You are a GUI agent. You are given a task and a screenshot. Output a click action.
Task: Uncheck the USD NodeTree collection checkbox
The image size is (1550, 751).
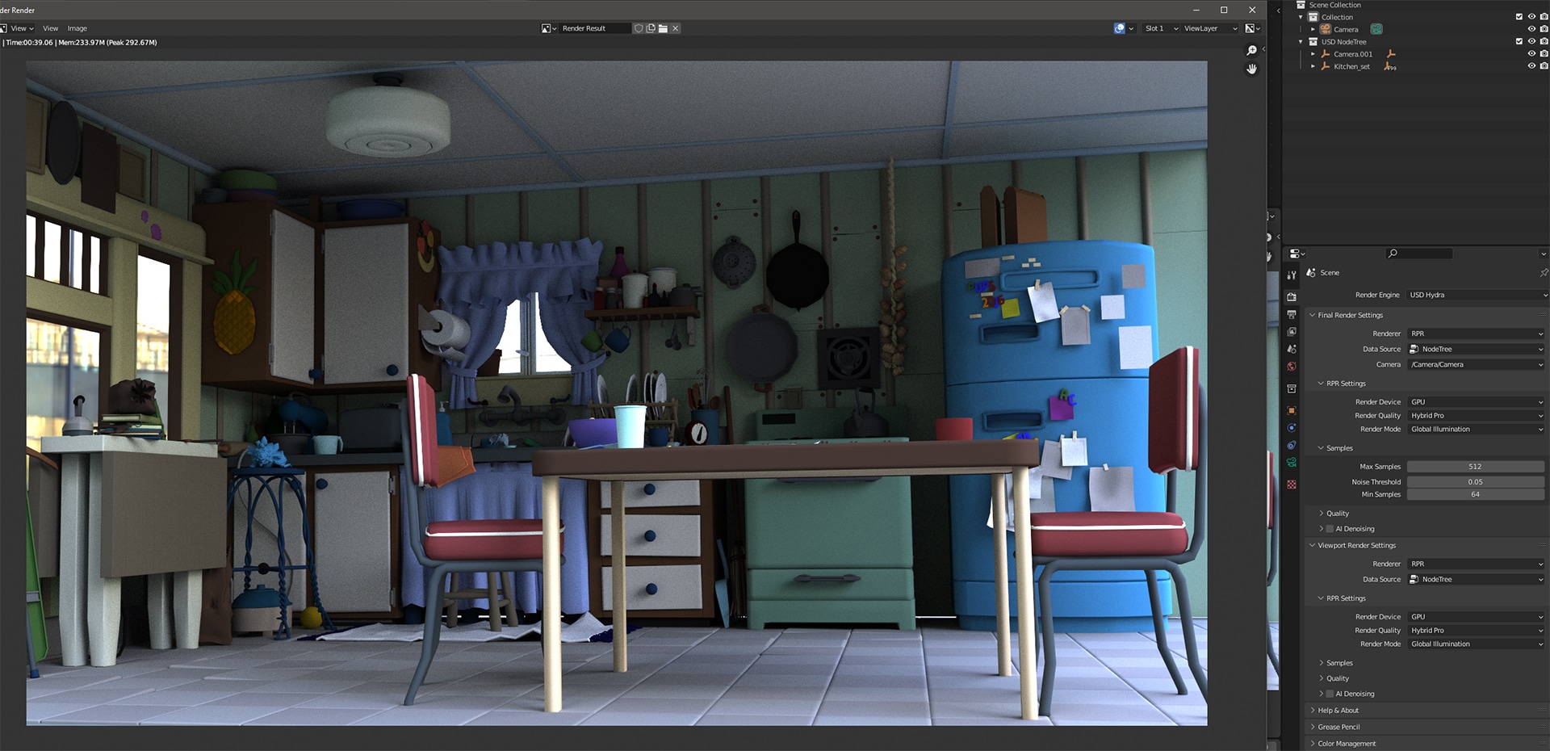point(1519,41)
